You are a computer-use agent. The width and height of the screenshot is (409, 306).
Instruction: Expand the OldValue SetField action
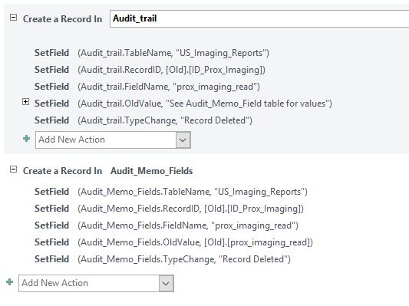pos(25,102)
